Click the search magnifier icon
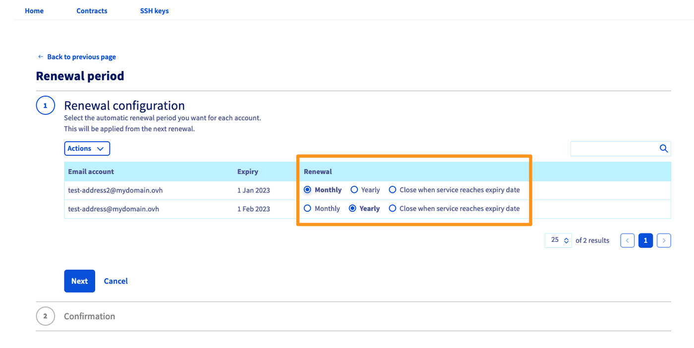694x348 pixels. click(x=664, y=148)
